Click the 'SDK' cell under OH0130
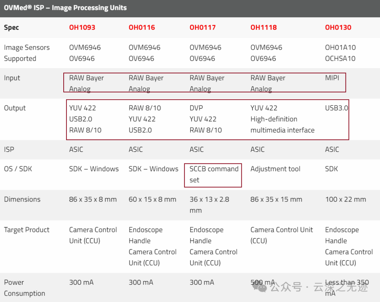This screenshot has width=380, height=302. click(x=331, y=169)
